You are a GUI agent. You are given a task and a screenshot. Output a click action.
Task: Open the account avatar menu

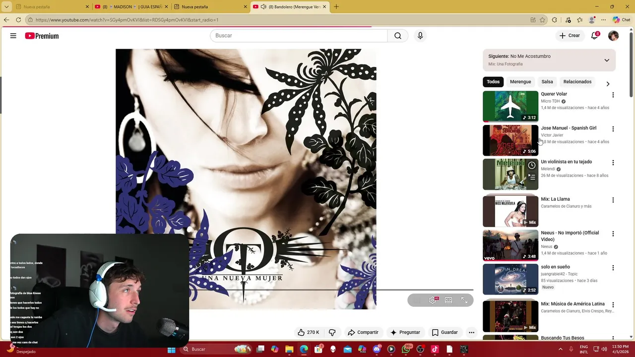coord(614,36)
